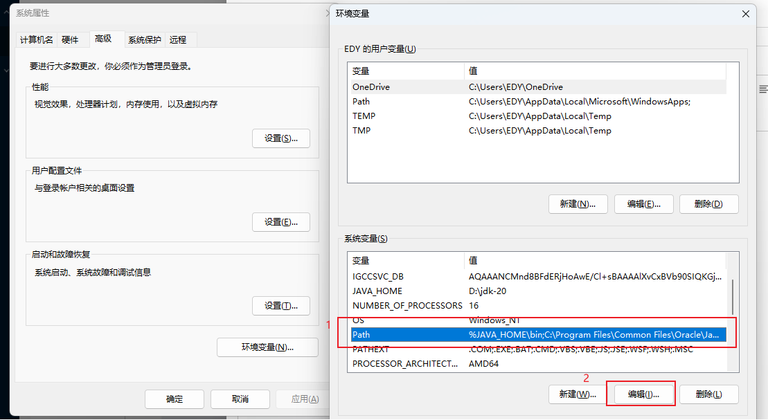Select the 系统保护 tab
This screenshot has height=420, width=768.
tap(144, 40)
